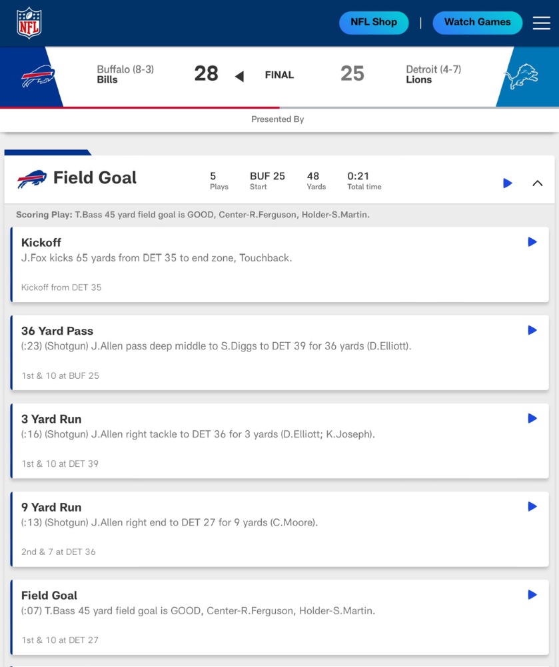Play the 3 Yard Run video

tap(532, 418)
